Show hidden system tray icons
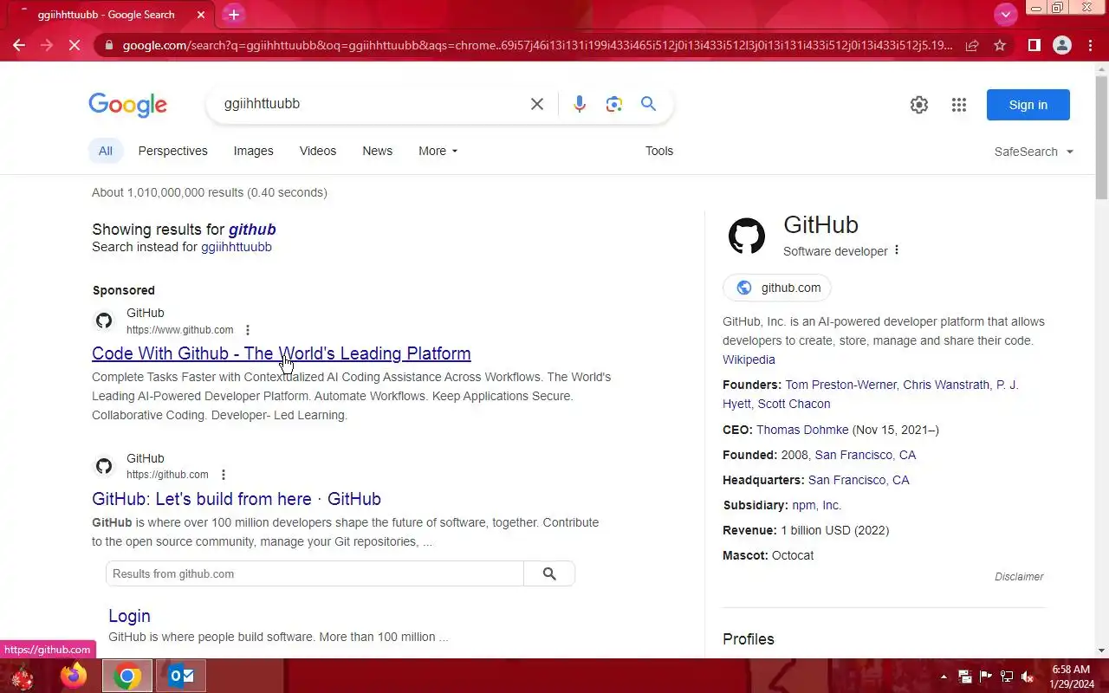Viewport: 1109px width, 693px height. tap(944, 677)
